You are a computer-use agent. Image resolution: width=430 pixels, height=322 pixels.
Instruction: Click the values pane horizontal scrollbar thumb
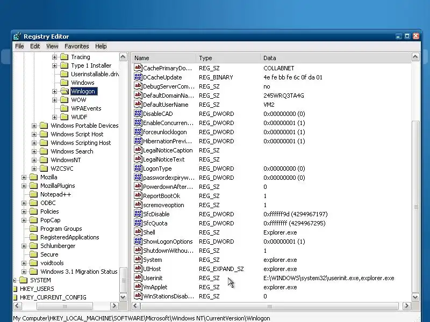(x=269, y=306)
